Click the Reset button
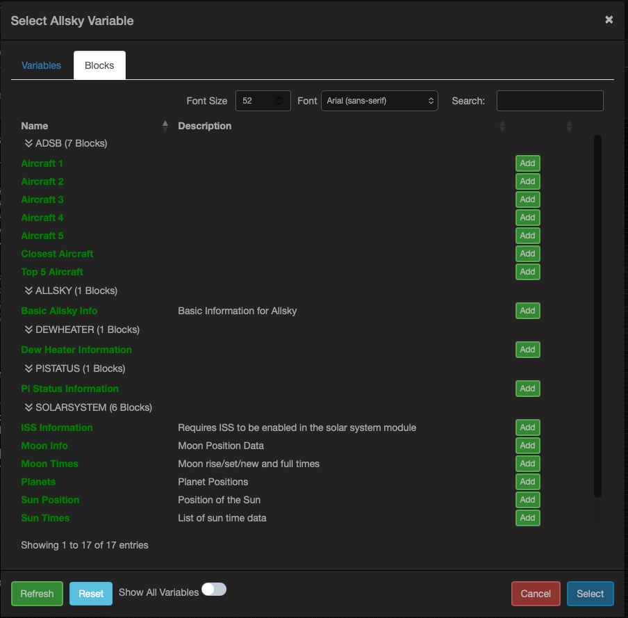 (90, 594)
